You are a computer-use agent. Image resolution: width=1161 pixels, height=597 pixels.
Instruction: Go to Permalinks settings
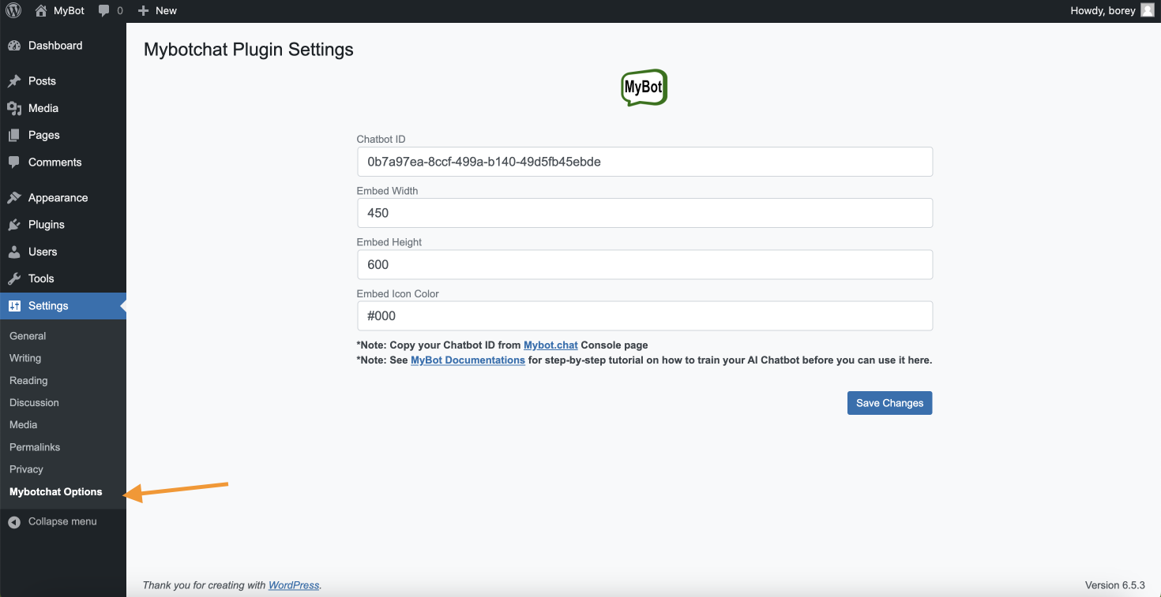(35, 447)
